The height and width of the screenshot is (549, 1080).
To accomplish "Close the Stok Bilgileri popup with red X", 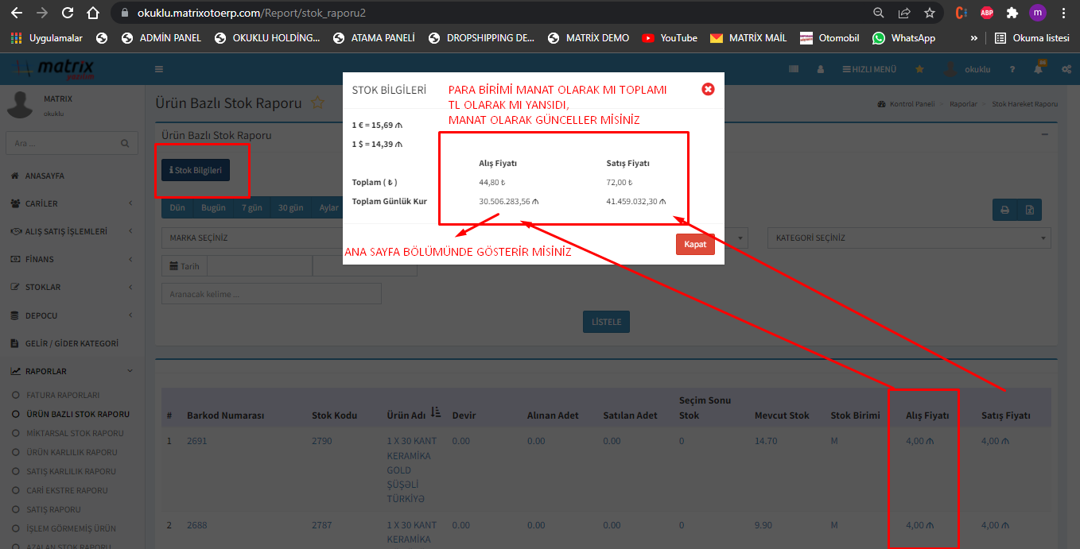I will 708,89.
